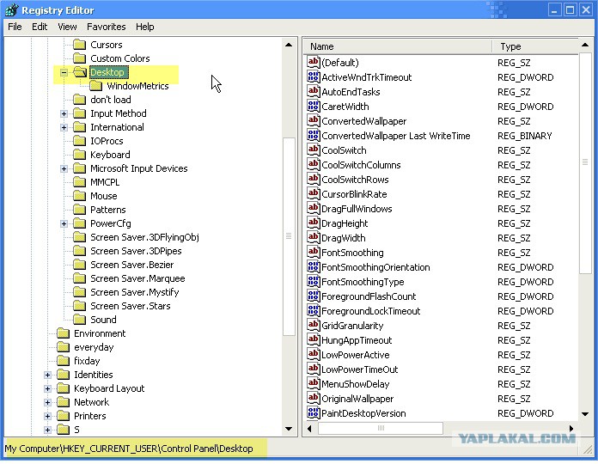Open the File menu
Screen dimensions: 598x464
pyautogui.click(x=15, y=27)
